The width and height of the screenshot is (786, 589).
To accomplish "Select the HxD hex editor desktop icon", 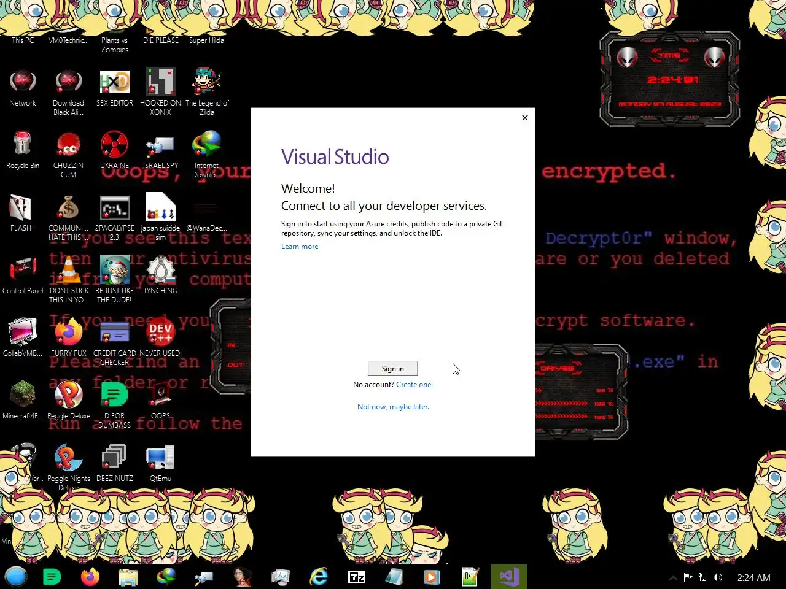I will tap(115, 89).
